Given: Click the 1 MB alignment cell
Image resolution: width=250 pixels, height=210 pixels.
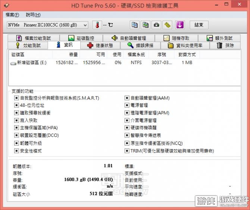Looking at the screenshot, I should (187, 63).
